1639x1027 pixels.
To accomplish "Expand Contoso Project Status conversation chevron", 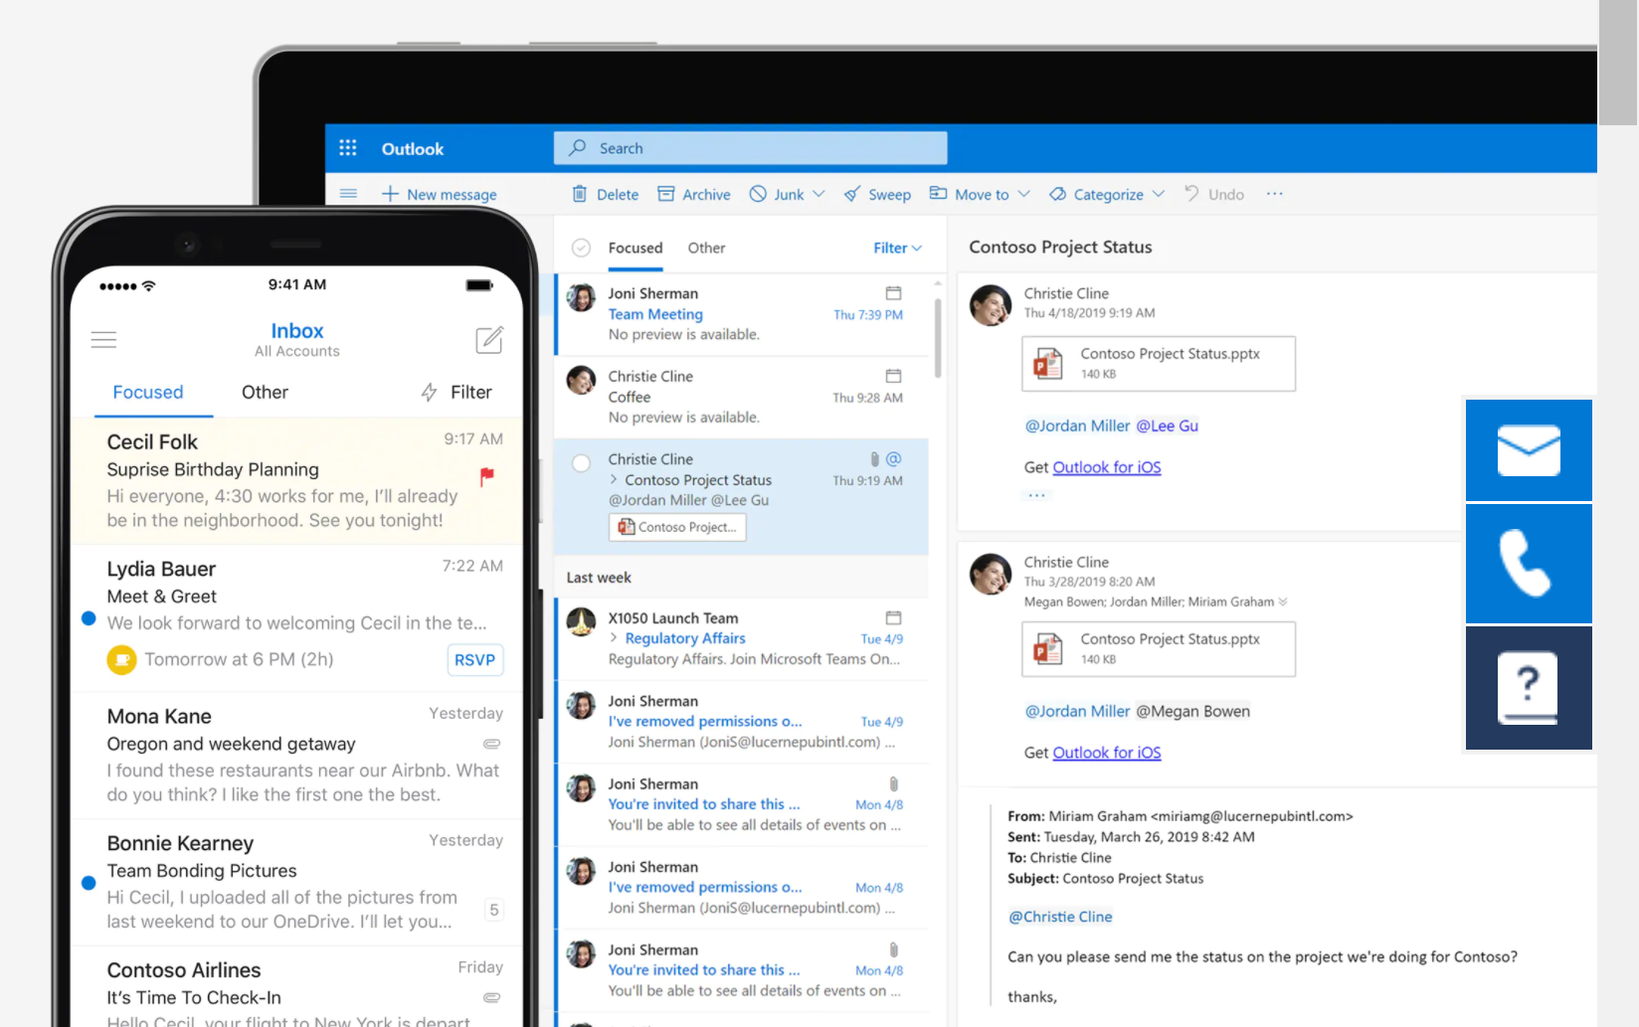I will coord(614,479).
